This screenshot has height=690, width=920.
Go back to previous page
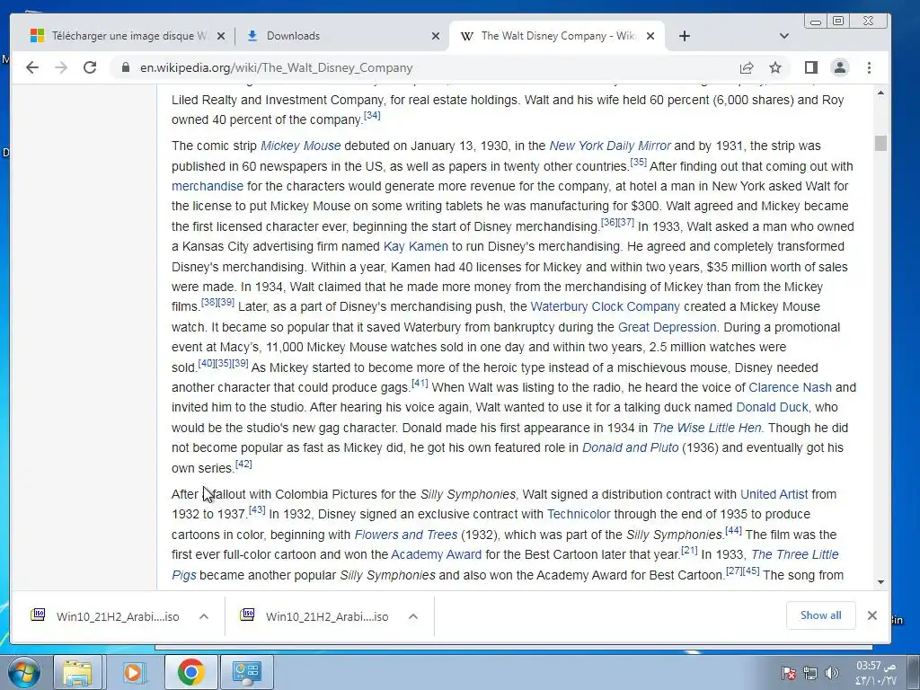pyautogui.click(x=32, y=67)
